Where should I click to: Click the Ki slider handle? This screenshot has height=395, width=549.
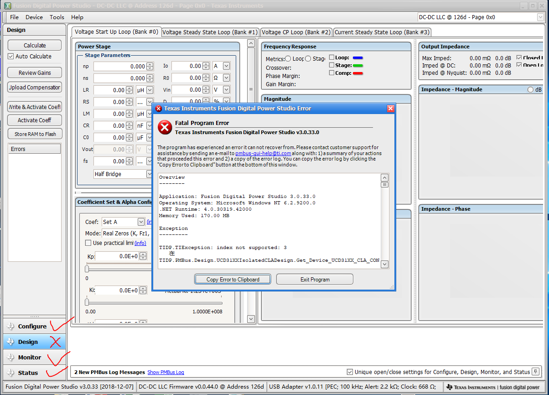coord(87,302)
